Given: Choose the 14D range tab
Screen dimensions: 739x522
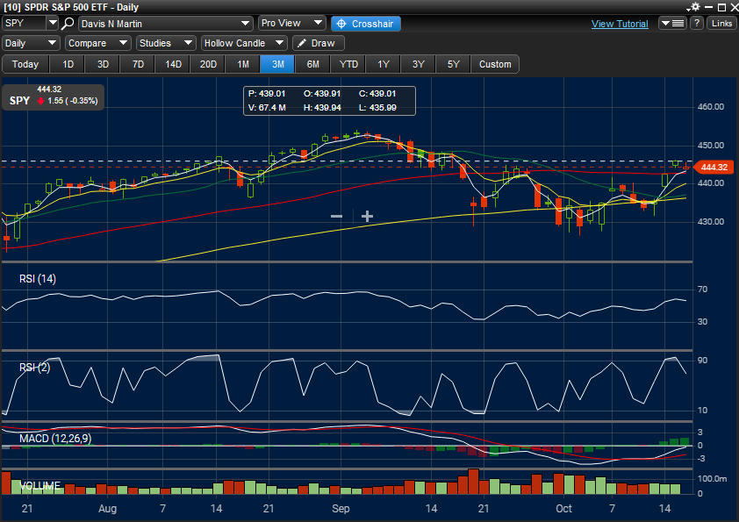Looking at the screenshot, I should pos(173,64).
